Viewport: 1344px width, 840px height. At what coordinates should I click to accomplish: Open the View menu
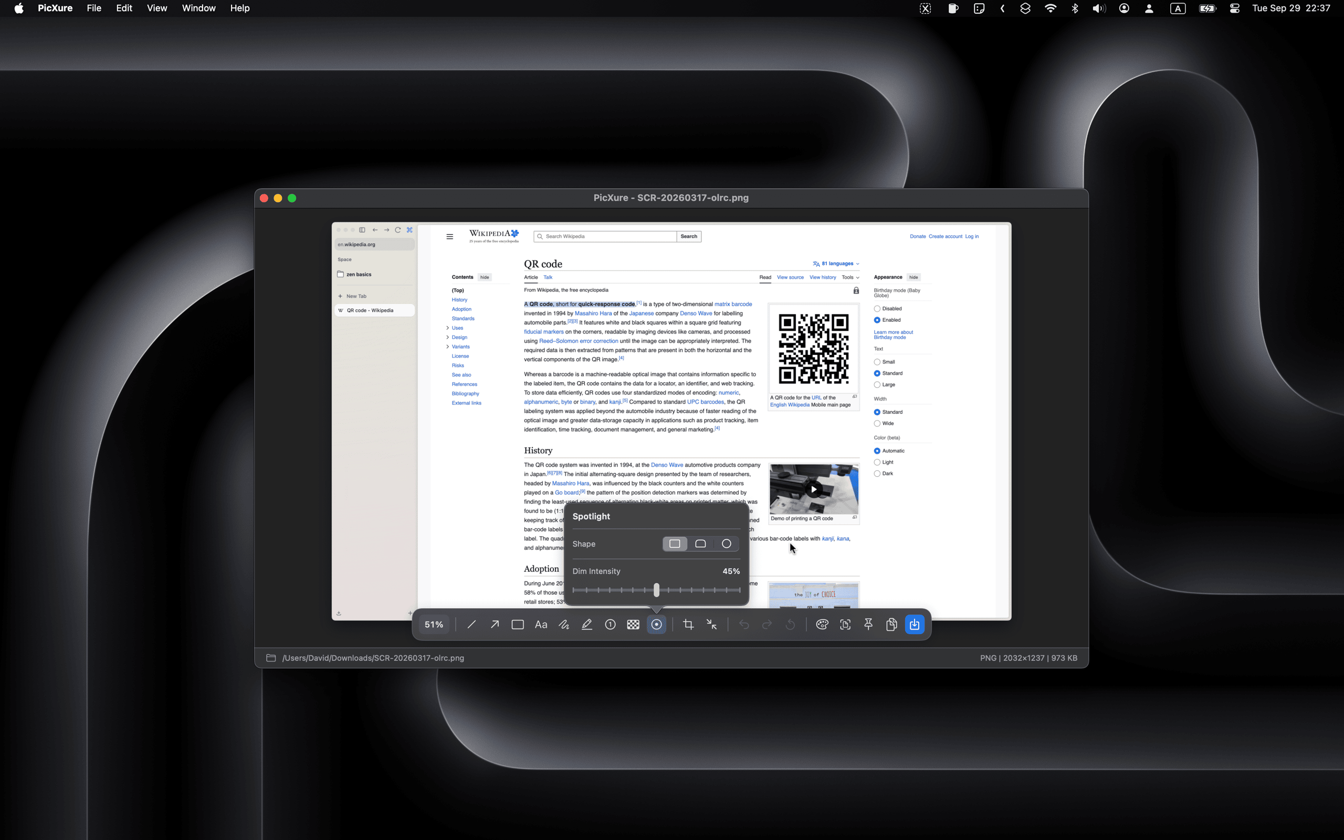[157, 8]
